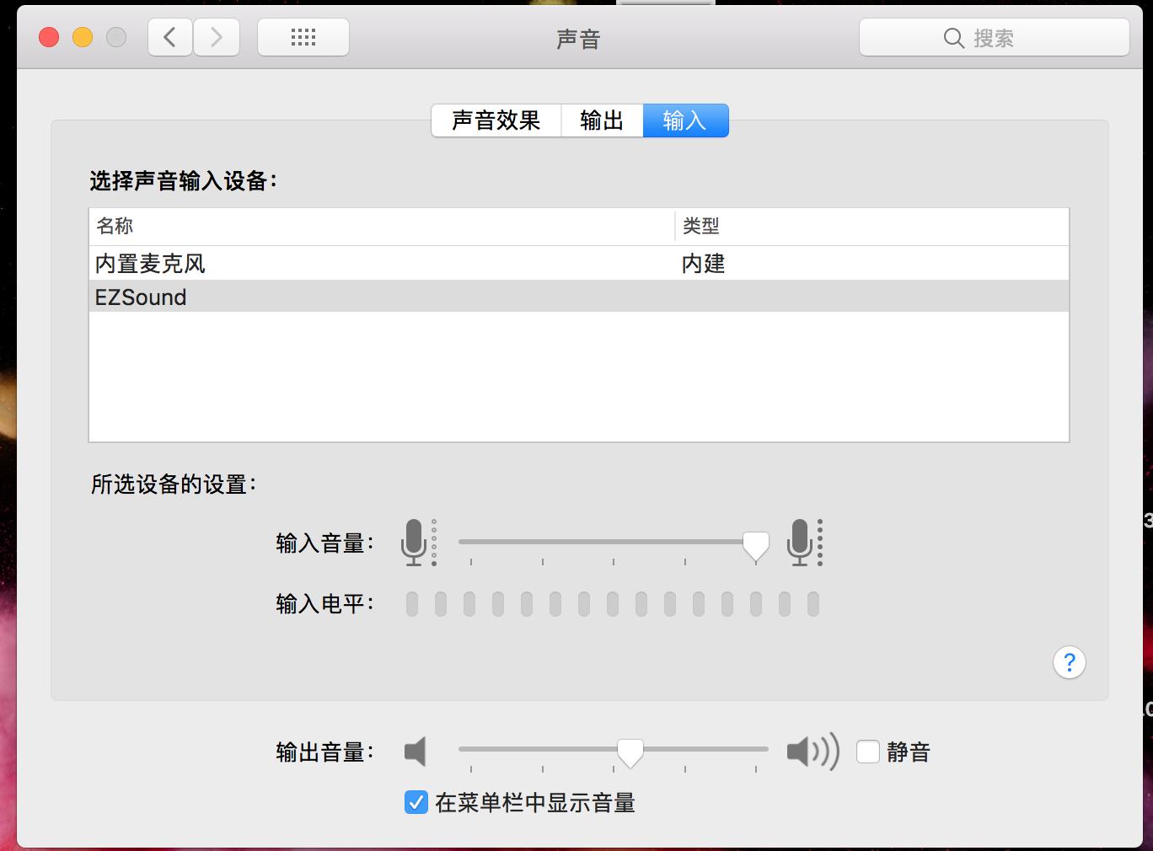
Task: Click the search magnifier icon
Action: [953, 37]
